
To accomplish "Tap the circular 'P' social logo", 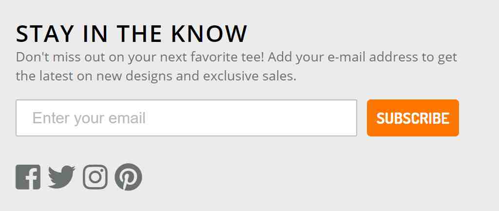I will tap(128, 177).
